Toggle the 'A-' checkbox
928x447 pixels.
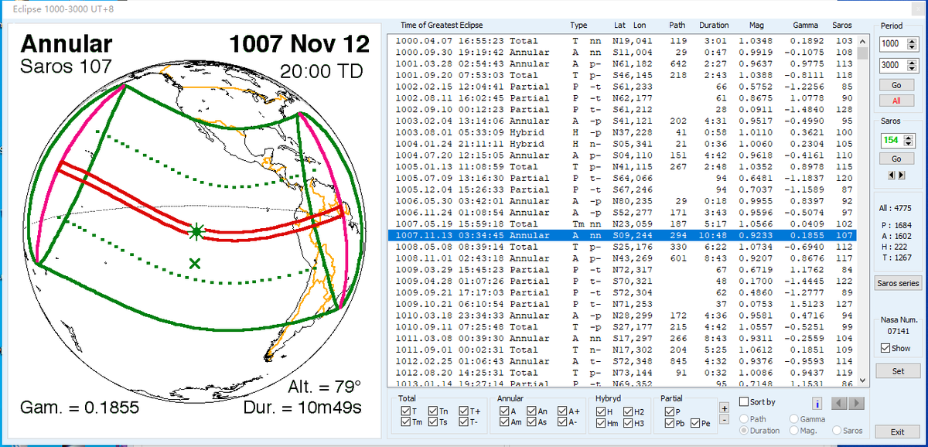tap(561, 423)
